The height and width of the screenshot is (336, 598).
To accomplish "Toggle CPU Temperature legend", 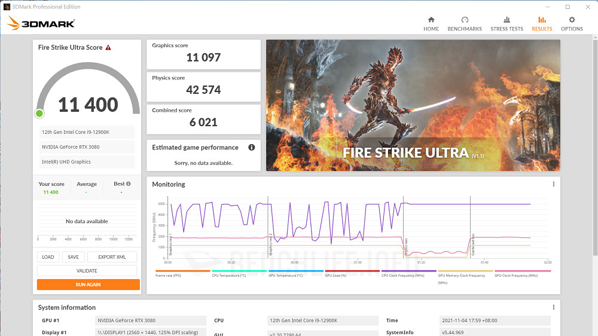I will pyautogui.click(x=239, y=273).
